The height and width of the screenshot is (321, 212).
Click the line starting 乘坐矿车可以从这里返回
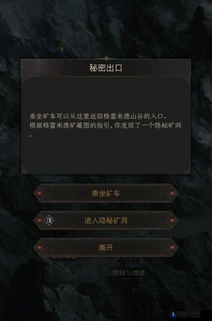98,116
